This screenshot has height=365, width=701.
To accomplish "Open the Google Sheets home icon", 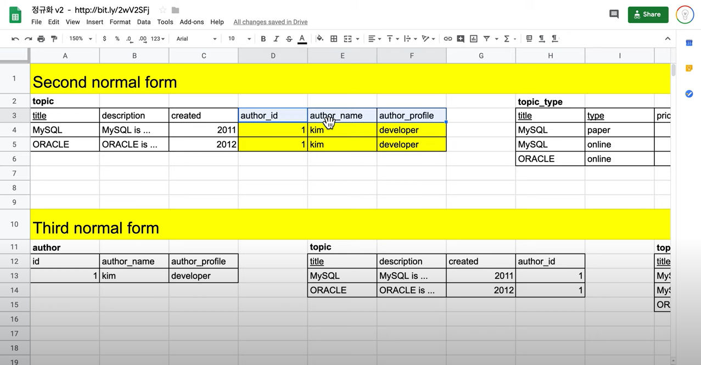I will [x=15, y=15].
